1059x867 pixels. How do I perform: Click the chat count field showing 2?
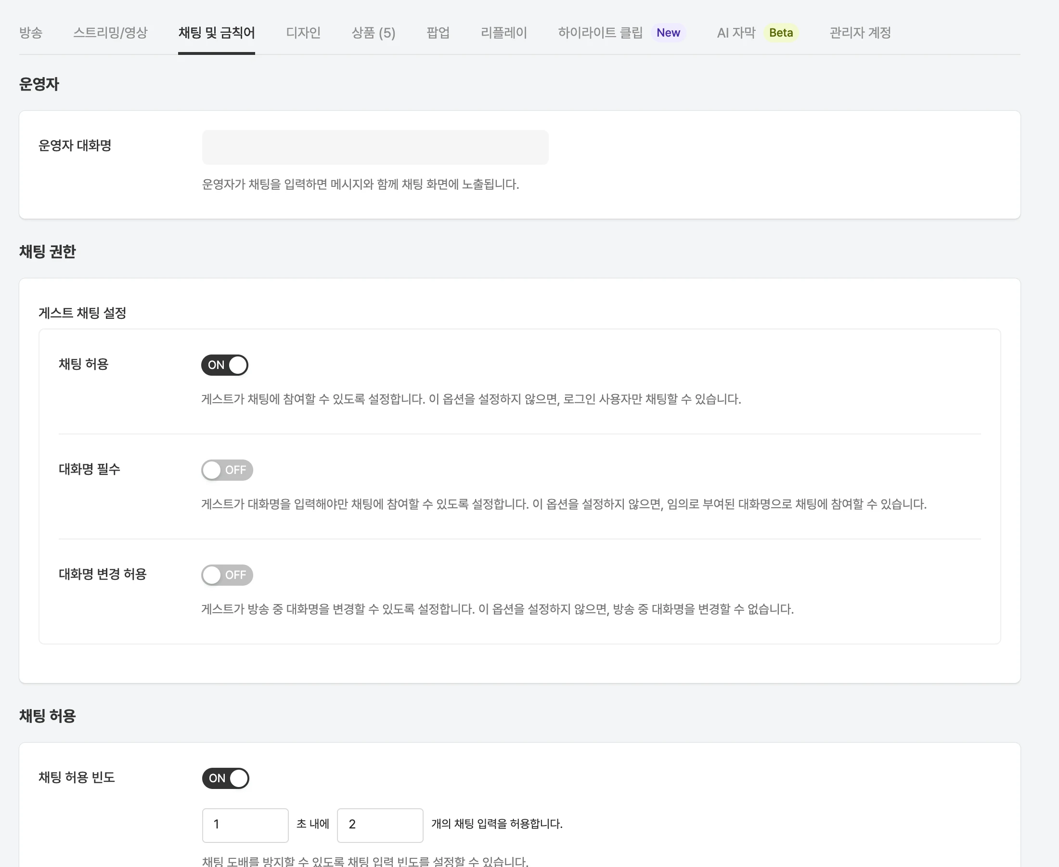tap(380, 825)
